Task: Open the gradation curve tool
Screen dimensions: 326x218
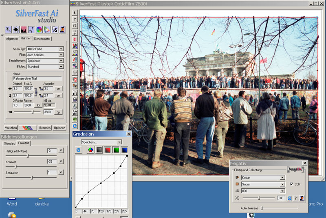Action: click(31, 29)
